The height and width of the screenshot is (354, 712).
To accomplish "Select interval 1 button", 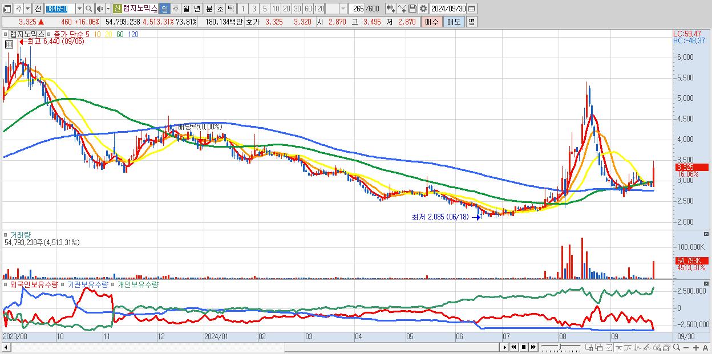I will click(242, 9).
